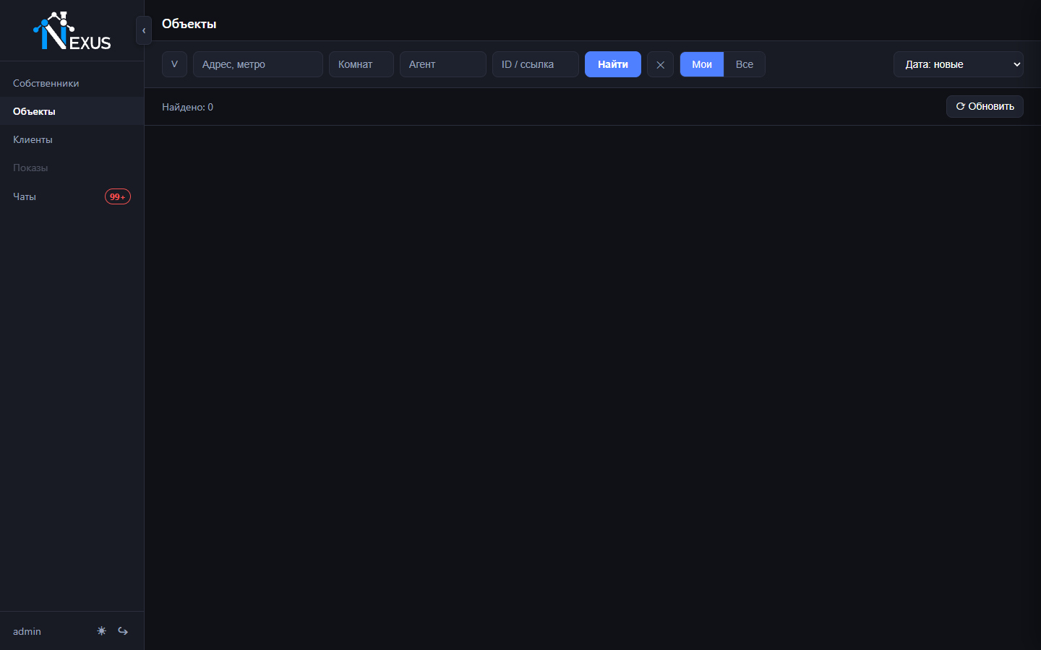
Task: Toggle the light/dark theme sun icon
Action: [101, 630]
